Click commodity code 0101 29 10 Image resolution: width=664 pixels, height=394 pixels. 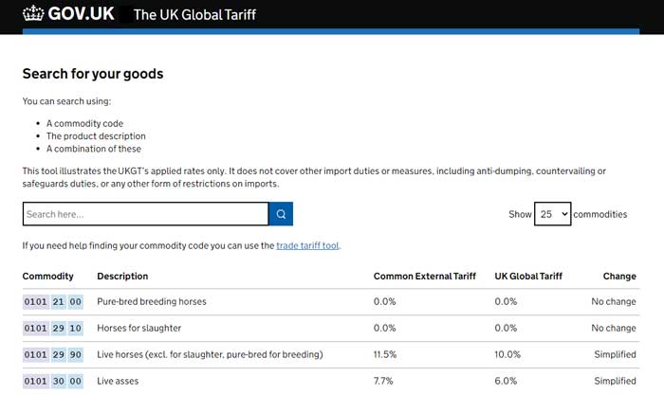(53, 328)
